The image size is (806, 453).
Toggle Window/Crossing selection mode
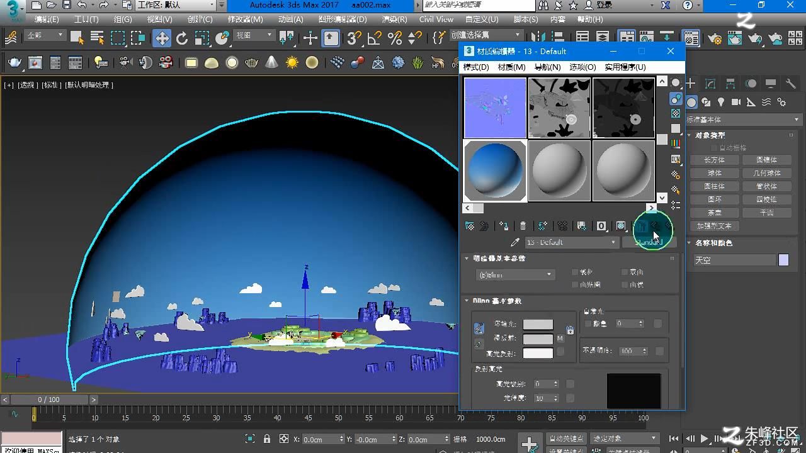click(138, 38)
